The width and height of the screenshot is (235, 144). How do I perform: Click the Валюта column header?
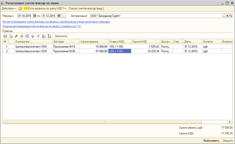pyautogui.click(x=212, y=42)
